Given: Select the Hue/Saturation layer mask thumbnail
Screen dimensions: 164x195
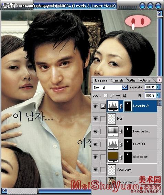Looking at the screenshot, I should 128,132.
